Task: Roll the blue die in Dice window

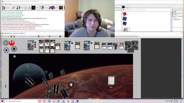Action: point(124,19)
